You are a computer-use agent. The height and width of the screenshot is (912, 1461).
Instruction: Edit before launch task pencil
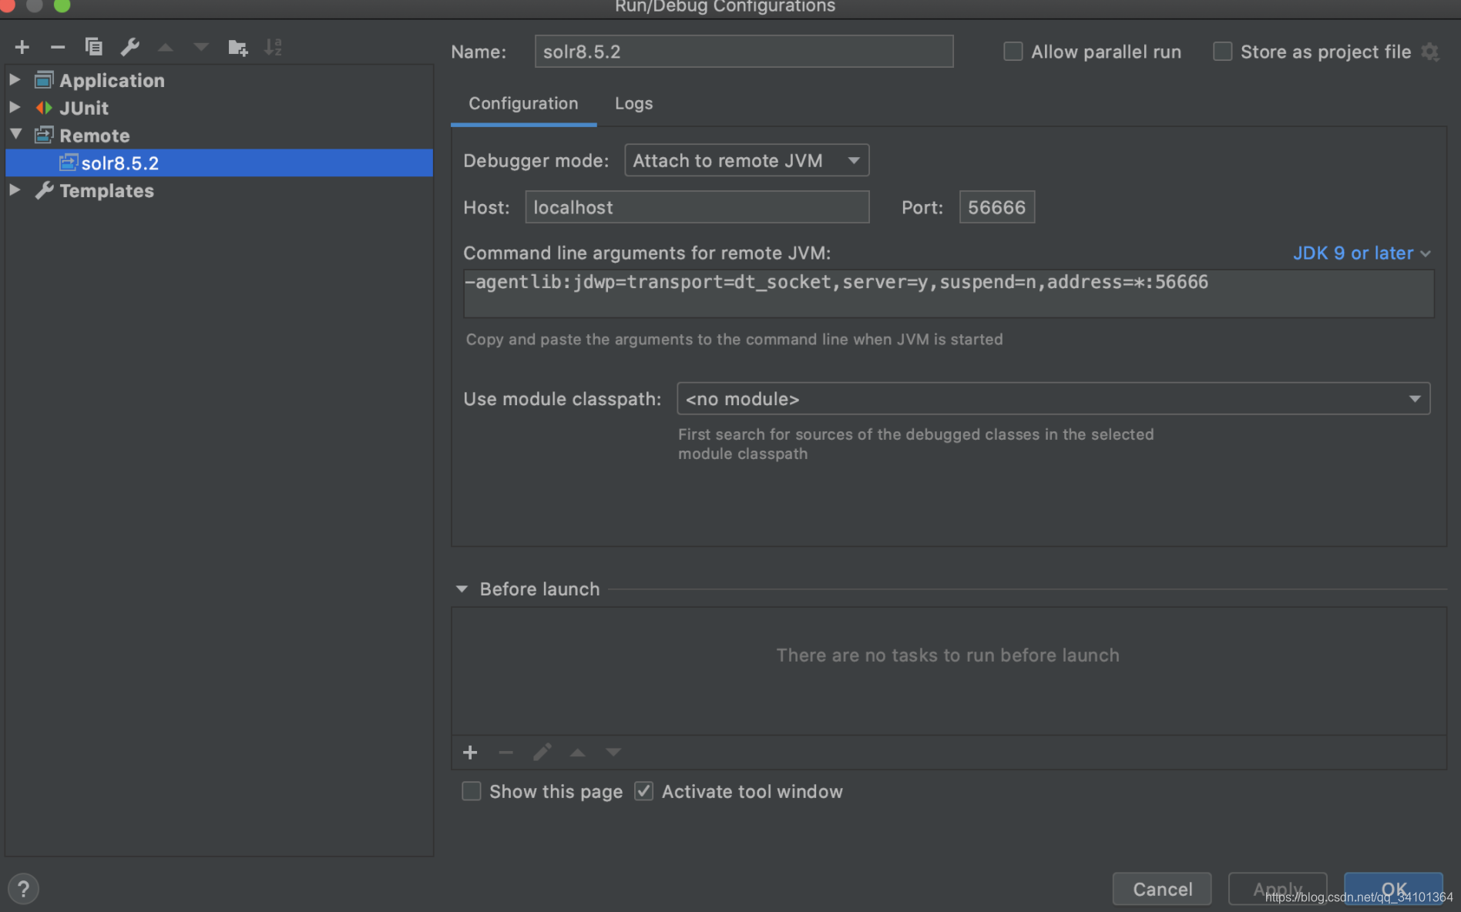click(542, 753)
